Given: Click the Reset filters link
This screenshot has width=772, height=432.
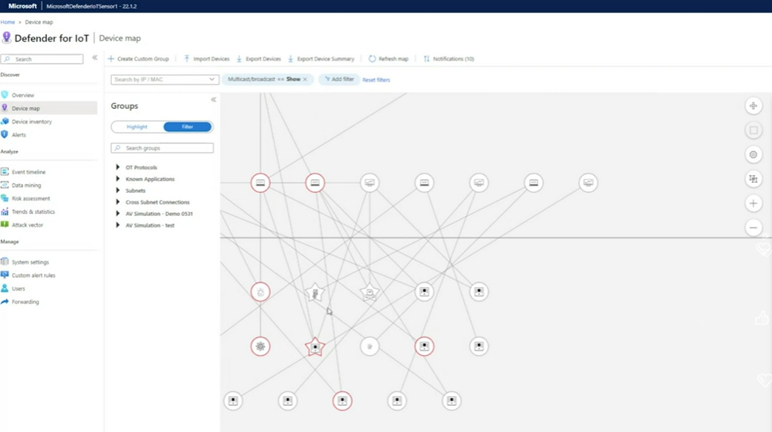Looking at the screenshot, I should pos(376,79).
